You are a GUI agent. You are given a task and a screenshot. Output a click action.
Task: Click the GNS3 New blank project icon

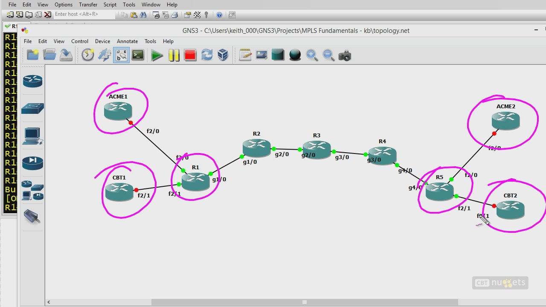33,55
